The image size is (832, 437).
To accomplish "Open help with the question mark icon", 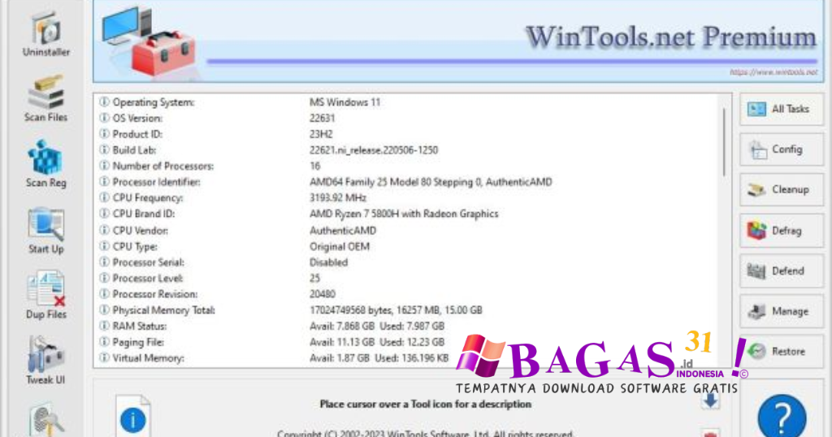I will coord(782,417).
